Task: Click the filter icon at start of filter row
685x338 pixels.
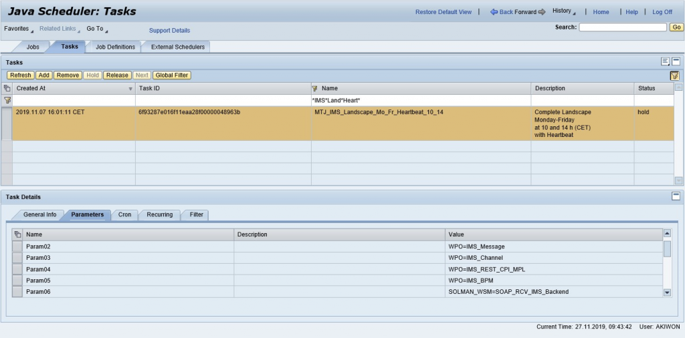Action: pos(7,100)
